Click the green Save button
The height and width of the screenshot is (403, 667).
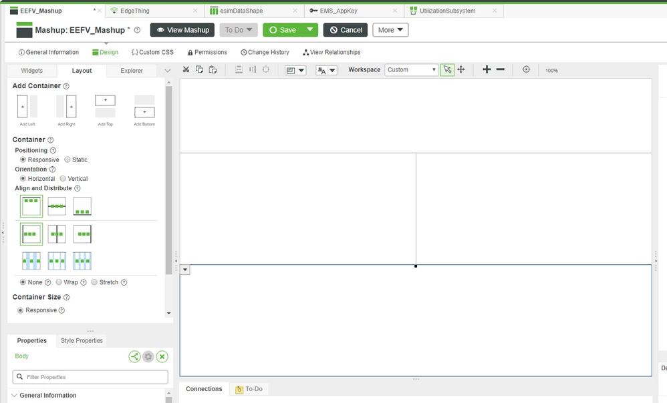click(x=283, y=30)
